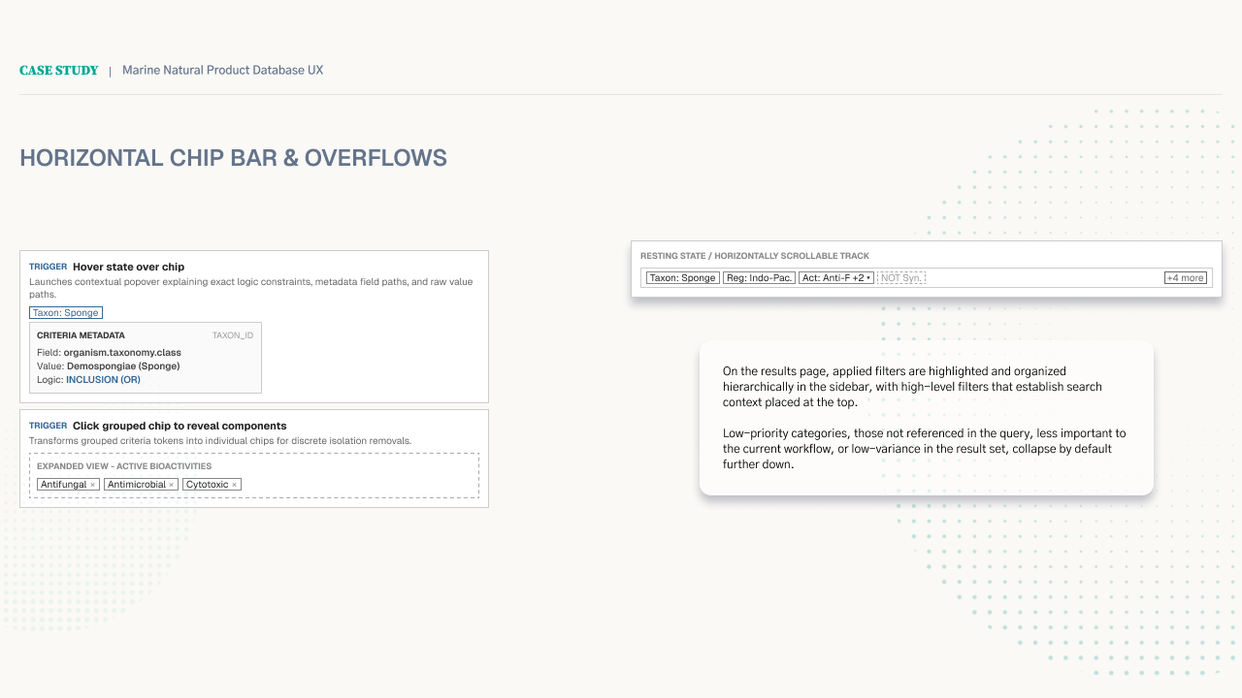1242x698 pixels.
Task: Click the TRIGGER tag beside 'Hover state over chip'
Action: pos(49,267)
